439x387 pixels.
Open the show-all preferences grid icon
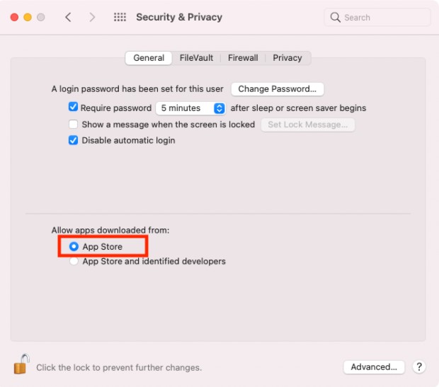(120, 18)
